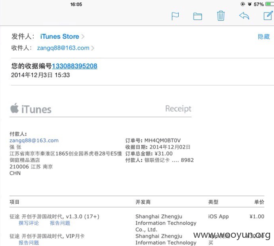Tap payer email link under 付款人

34,140
